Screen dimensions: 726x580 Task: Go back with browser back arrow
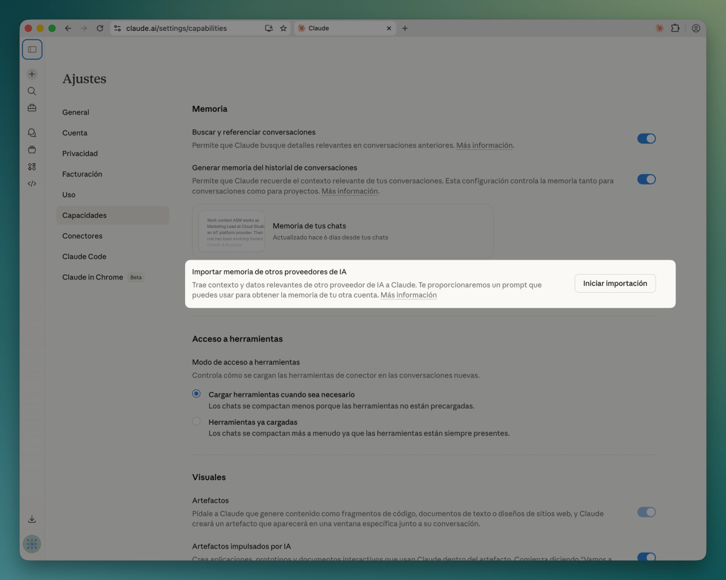(68, 28)
